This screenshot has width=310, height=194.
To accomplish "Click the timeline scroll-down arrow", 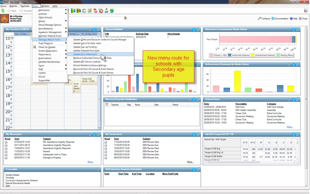I will tap(99, 128).
